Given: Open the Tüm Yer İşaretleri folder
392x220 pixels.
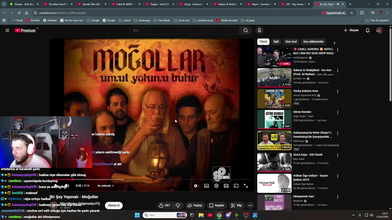Looking at the screenshot, I should [377, 20].
